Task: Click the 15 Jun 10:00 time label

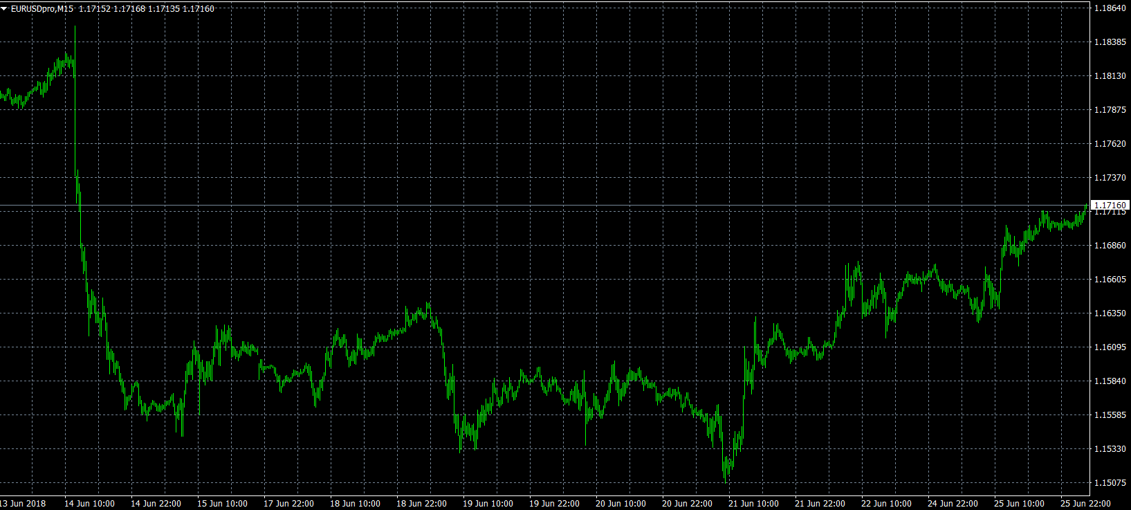Action: 222,504
